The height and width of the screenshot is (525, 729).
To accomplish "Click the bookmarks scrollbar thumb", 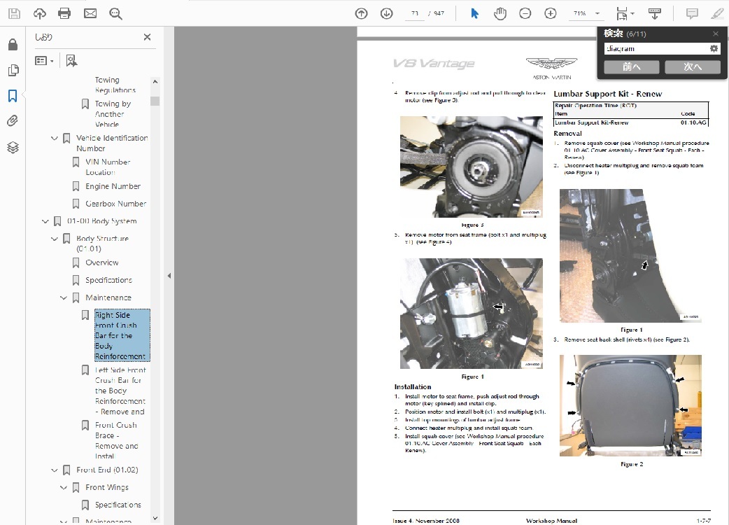I will click(x=155, y=101).
